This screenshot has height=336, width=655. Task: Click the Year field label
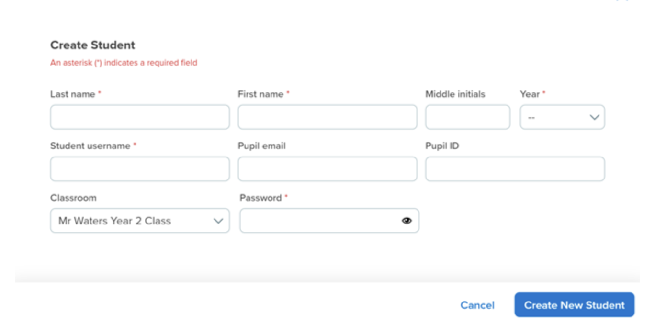coord(530,94)
